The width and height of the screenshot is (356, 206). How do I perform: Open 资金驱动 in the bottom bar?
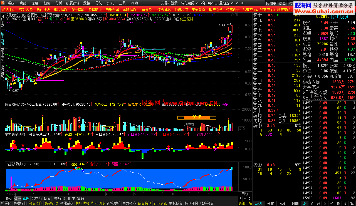51,203
